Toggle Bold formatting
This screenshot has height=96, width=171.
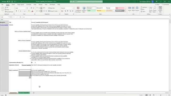point(16,11)
